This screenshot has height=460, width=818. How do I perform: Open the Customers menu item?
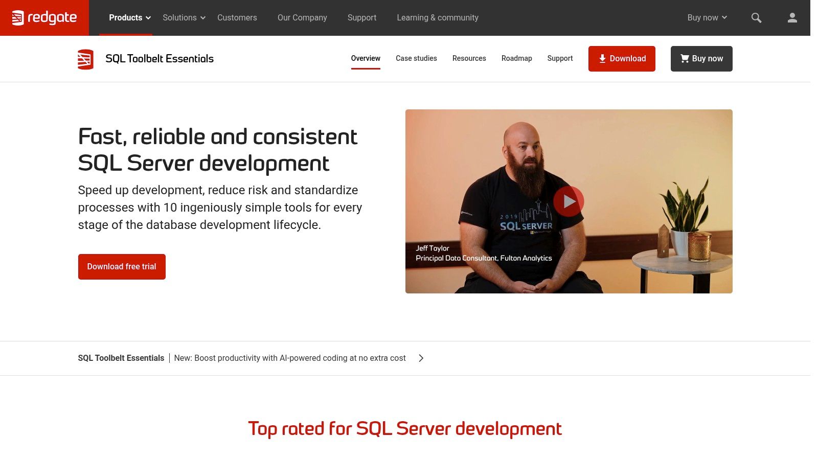(237, 17)
